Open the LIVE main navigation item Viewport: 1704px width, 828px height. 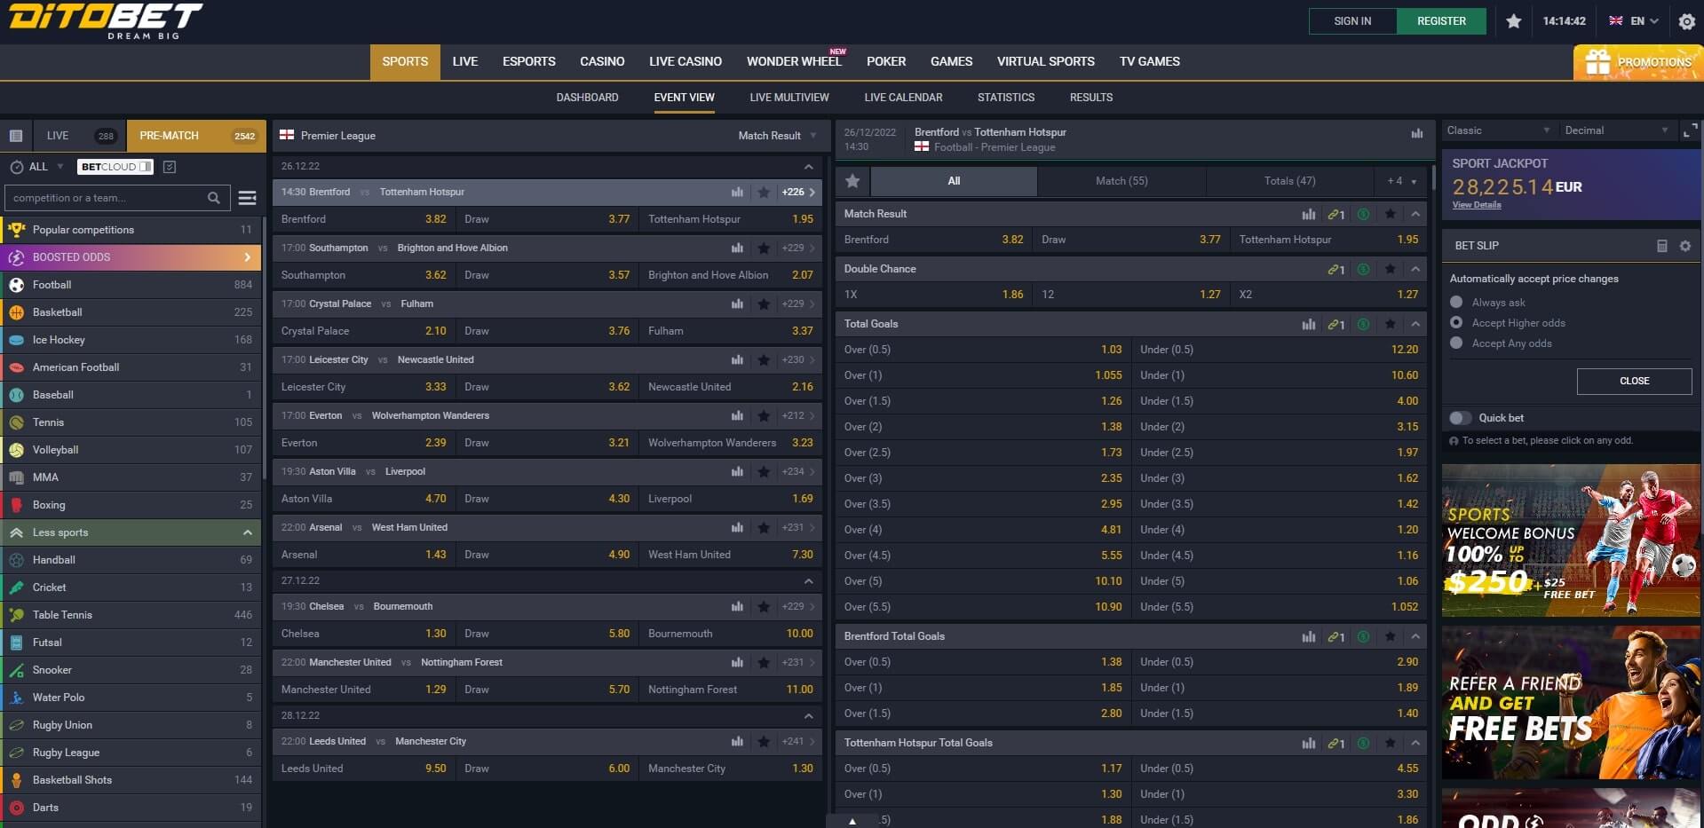click(465, 62)
